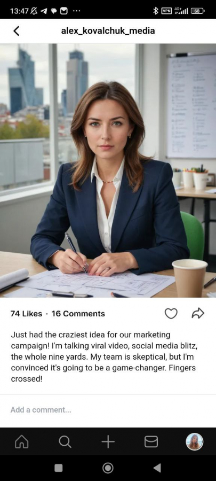Open alex_kovalchuk_media profile title

pos(108,30)
